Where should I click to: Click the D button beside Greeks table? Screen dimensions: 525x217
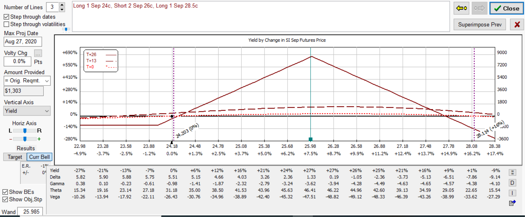pos(512,183)
